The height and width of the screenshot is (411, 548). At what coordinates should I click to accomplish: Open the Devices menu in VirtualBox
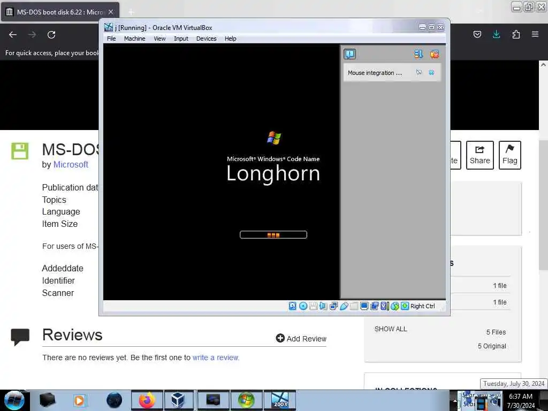click(206, 39)
